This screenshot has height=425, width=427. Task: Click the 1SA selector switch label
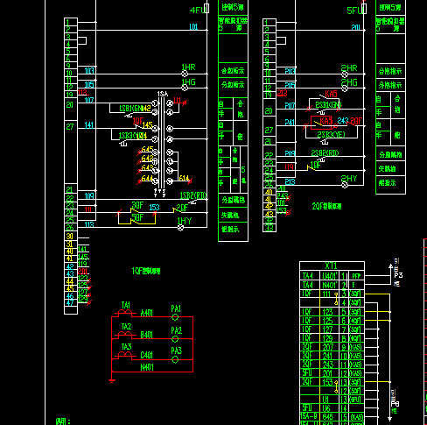pyautogui.click(x=163, y=94)
